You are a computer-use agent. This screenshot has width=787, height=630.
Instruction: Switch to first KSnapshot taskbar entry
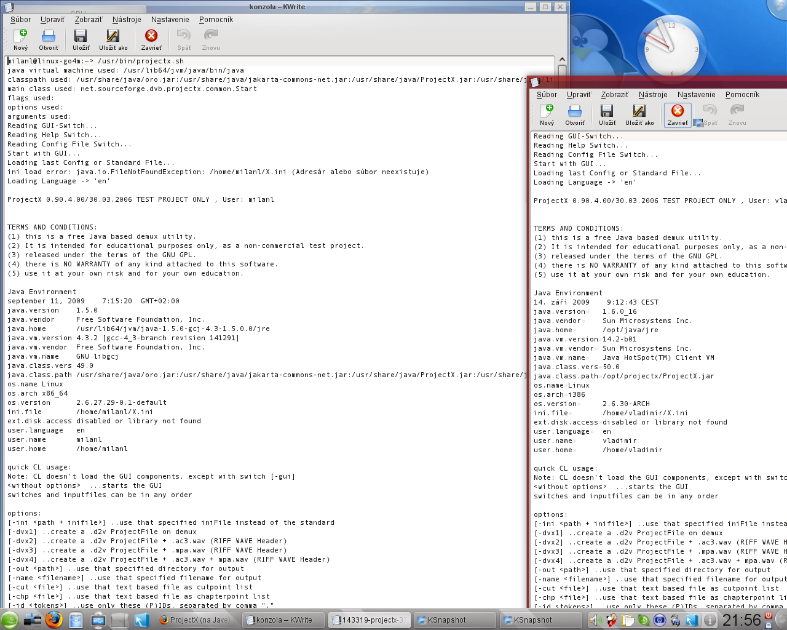click(456, 620)
